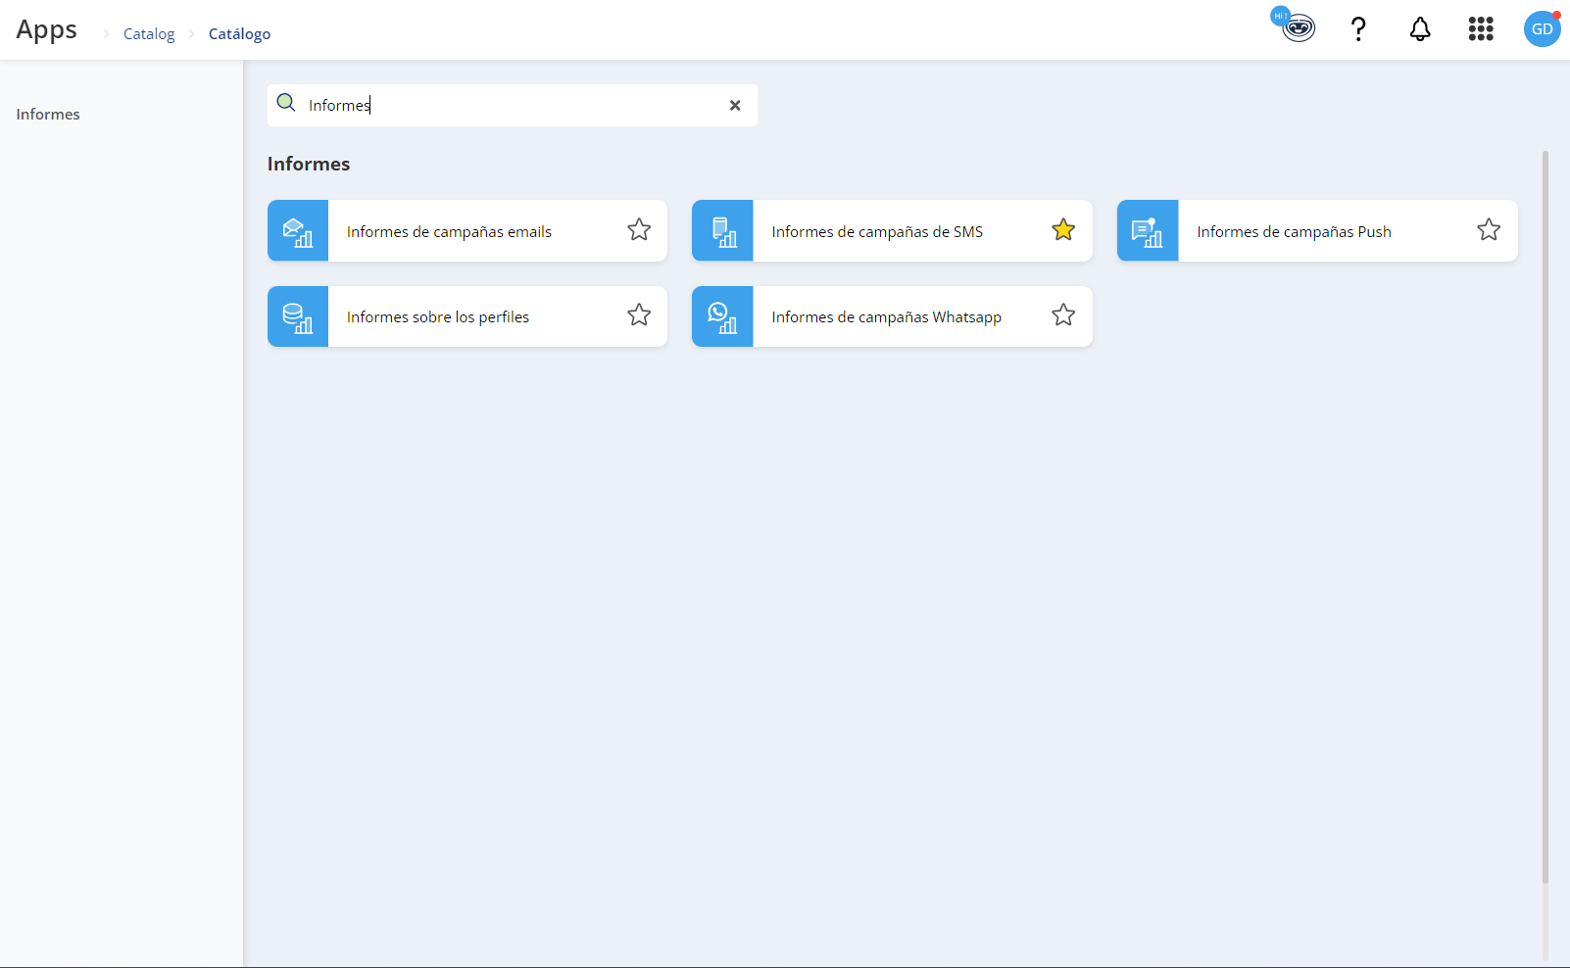Open the apps grid launcher
The width and height of the screenshot is (1570, 968).
pyautogui.click(x=1481, y=29)
